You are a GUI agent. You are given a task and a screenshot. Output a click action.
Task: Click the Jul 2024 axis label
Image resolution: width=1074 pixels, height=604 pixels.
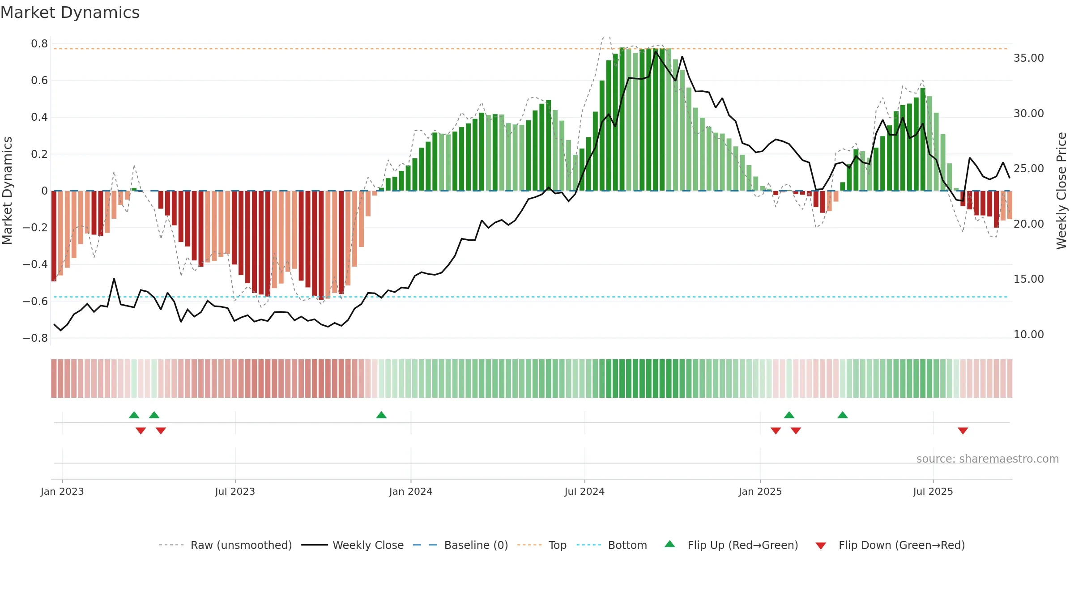pos(584,491)
